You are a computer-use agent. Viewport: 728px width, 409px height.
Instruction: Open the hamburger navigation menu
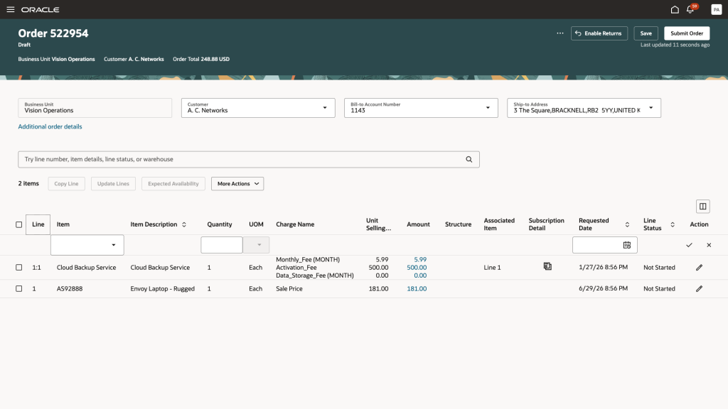coord(10,10)
